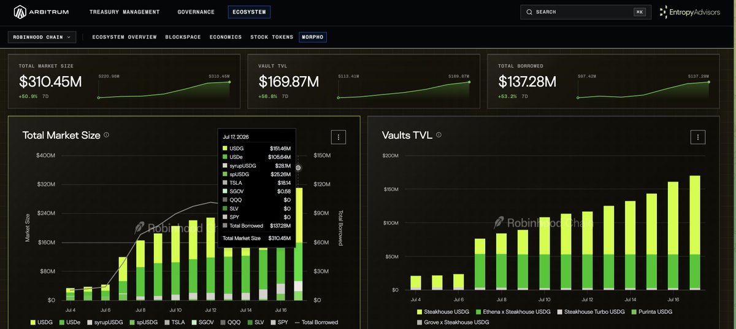Click the ⌘K shortcut badge in search
Image resolution: width=736 pixels, height=329 pixels.
pyautogui.click(x=640, y=12)
